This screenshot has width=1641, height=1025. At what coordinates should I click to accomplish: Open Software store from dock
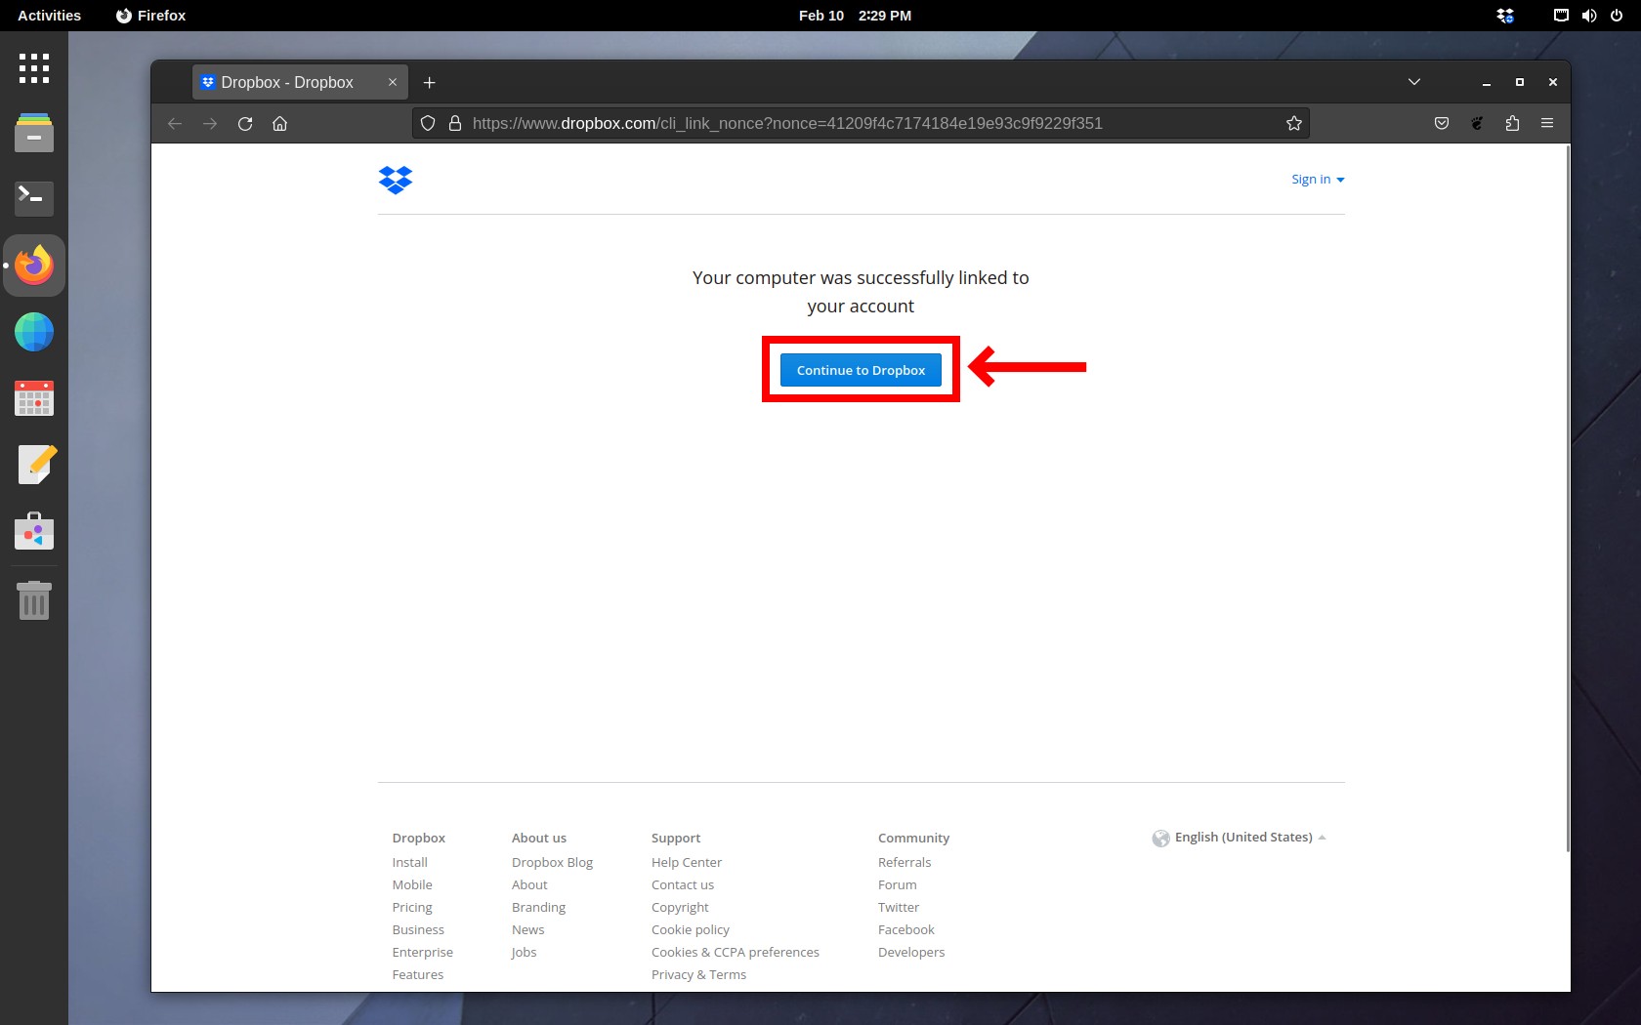tap(34, 531)
